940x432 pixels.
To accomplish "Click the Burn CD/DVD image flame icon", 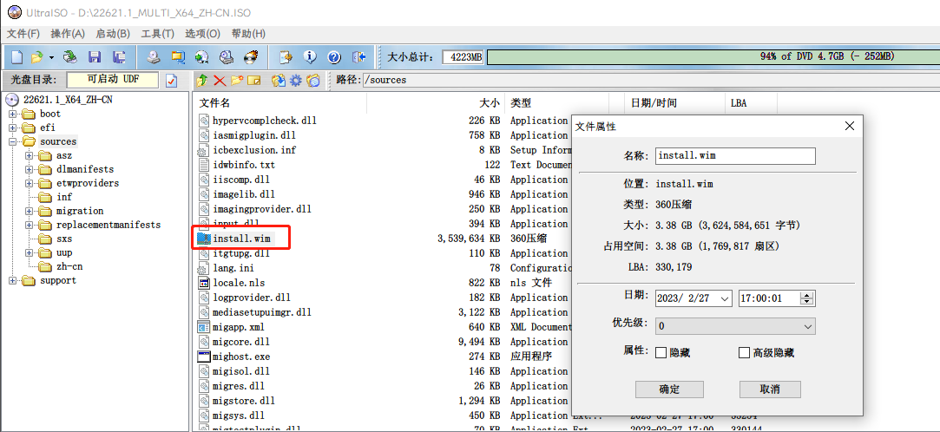I will (x=250, y=57).
